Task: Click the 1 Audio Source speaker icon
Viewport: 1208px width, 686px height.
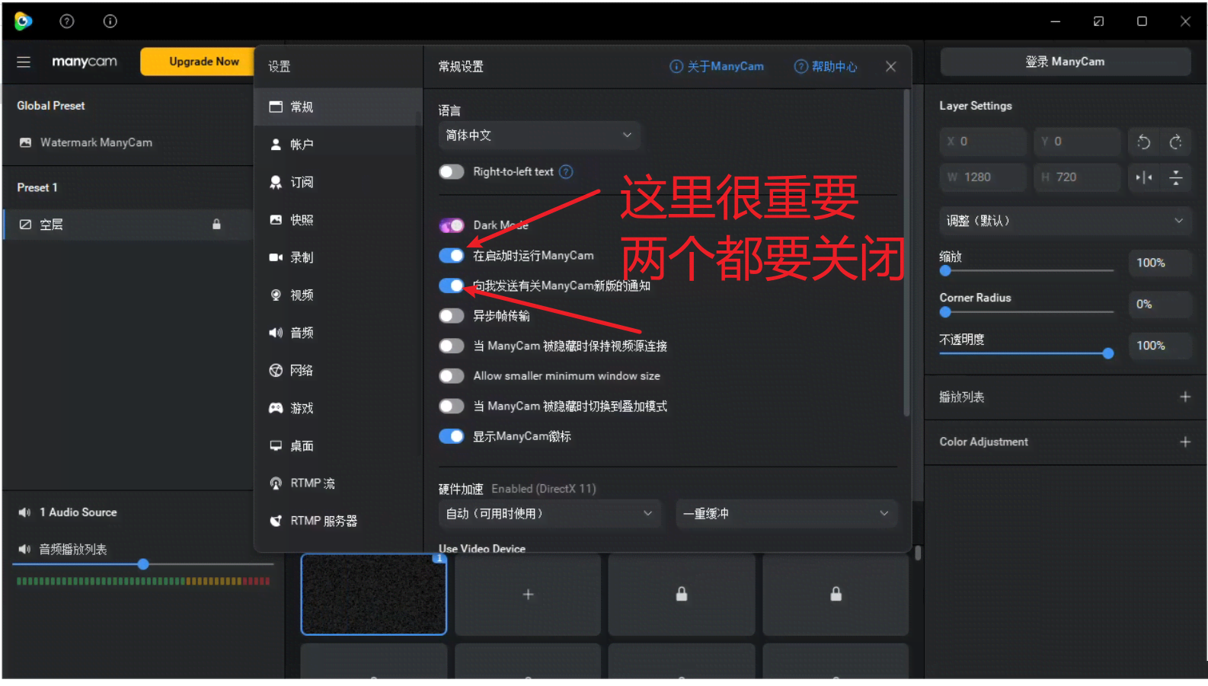Action: (24, 512)
